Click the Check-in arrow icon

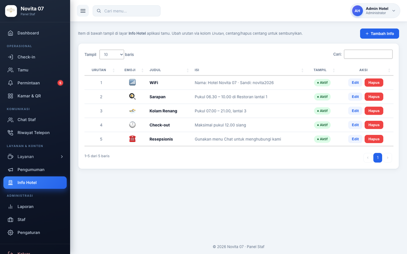[11, 57]
